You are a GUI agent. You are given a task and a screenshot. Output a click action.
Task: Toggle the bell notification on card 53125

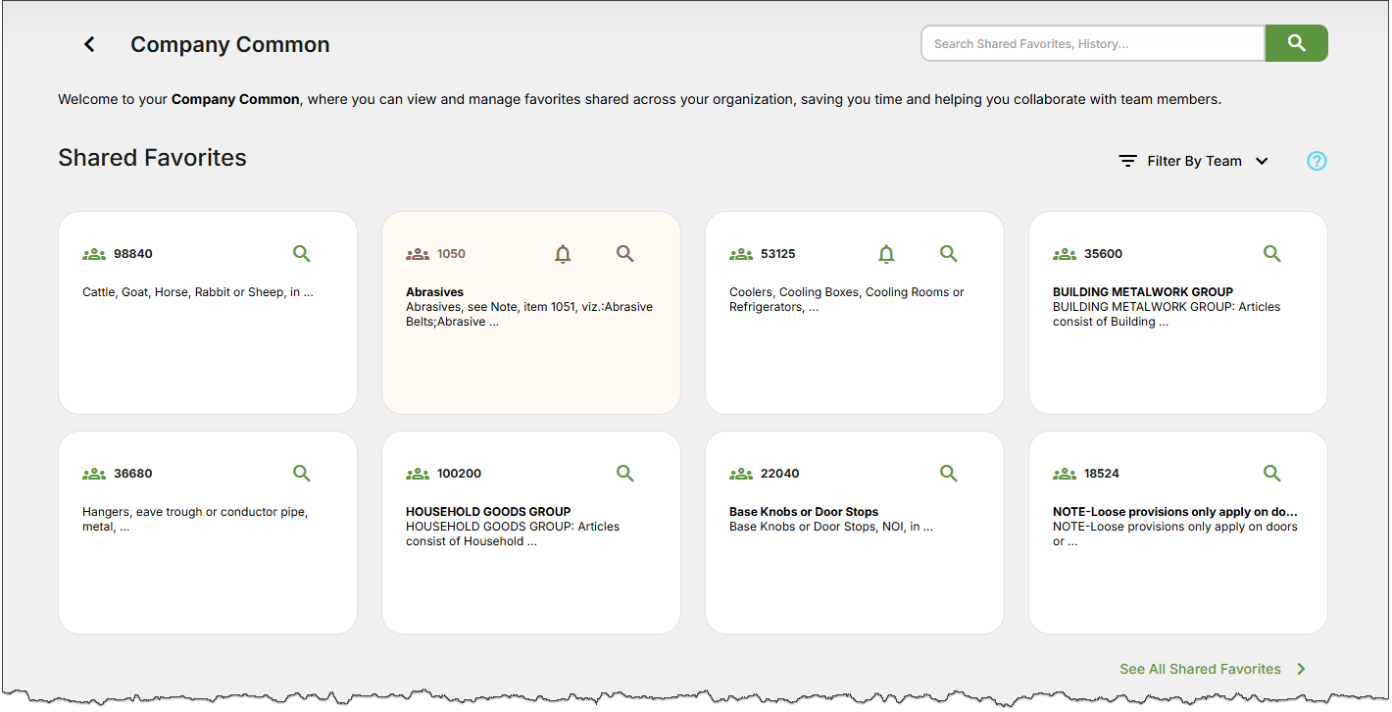pos(886,254)
